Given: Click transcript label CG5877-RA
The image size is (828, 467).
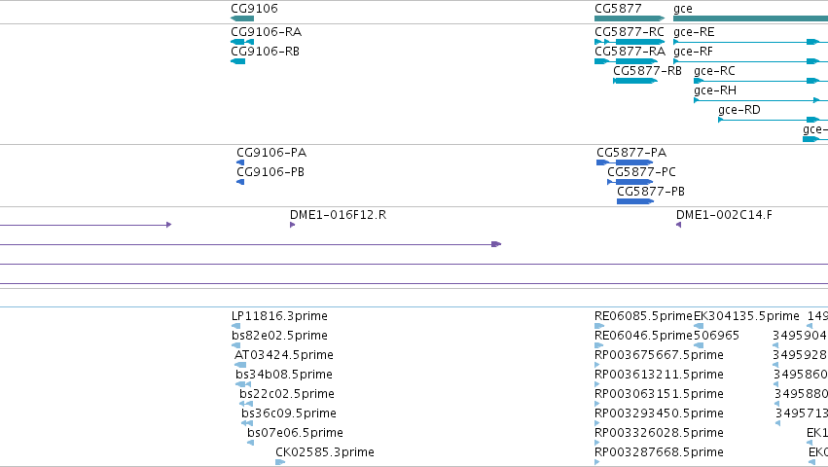Looking at the screenshot, I should click(630, 52).
